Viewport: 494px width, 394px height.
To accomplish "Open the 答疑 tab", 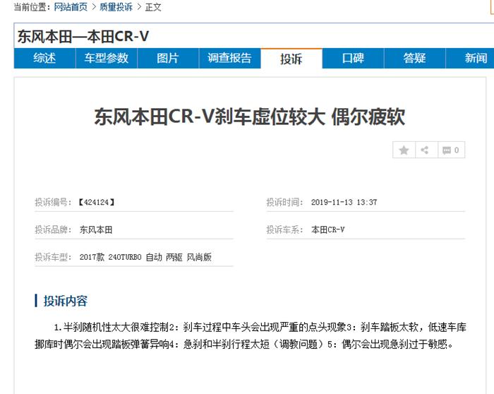I will click(415, 59).
